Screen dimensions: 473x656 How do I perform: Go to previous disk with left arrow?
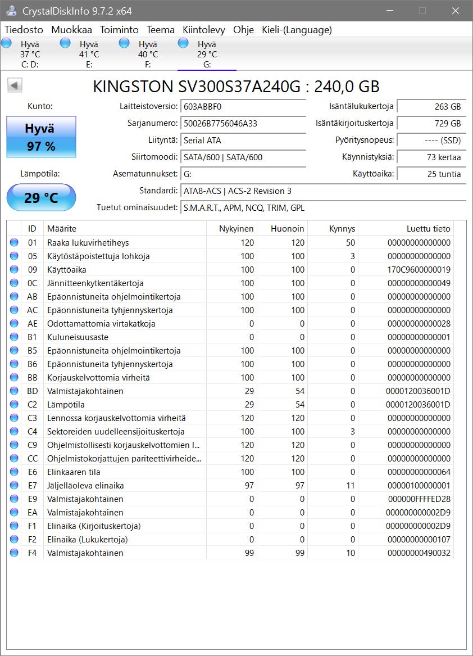pos(15,85)
